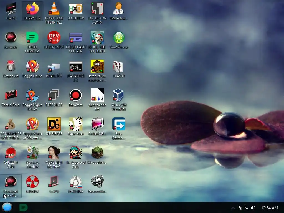Click the VLC cone shortcut icon
This screenshot has height=213, width=284.
(x=54, y=9)
